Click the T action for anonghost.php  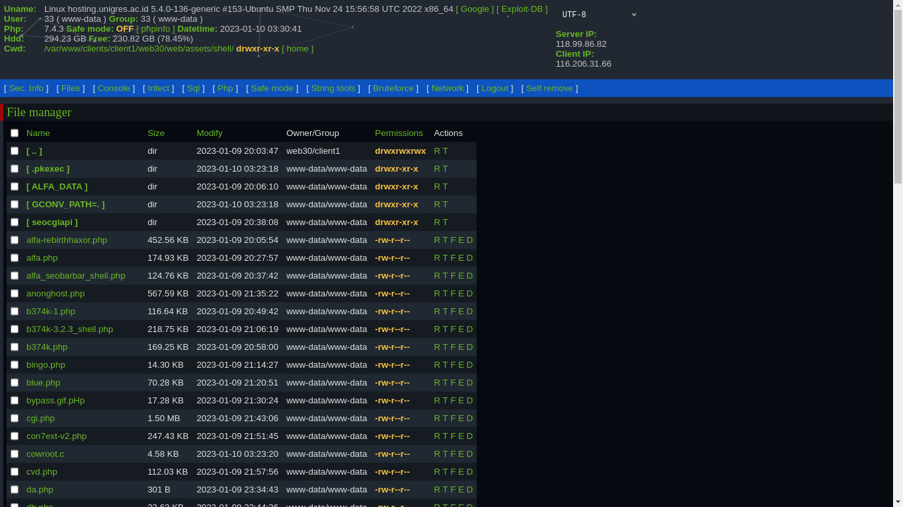click(446, 294)
